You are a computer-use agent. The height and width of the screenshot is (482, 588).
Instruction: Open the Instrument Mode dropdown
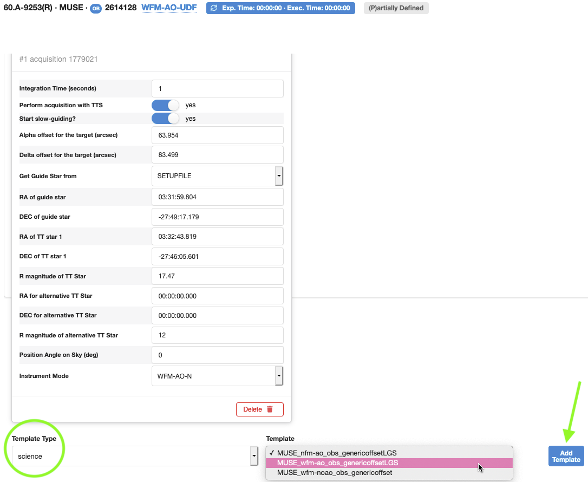[x=218, y=376]
